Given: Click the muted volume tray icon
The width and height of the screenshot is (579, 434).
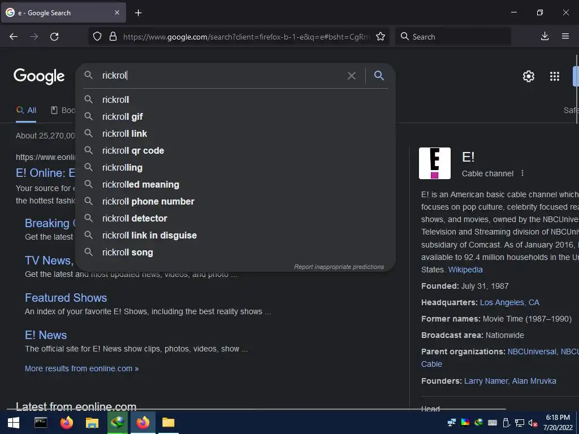Looking at the screenshot, I should coord(533,423).
